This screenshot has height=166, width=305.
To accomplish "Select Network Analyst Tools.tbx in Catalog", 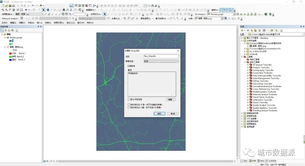I will tap(265, 94).
